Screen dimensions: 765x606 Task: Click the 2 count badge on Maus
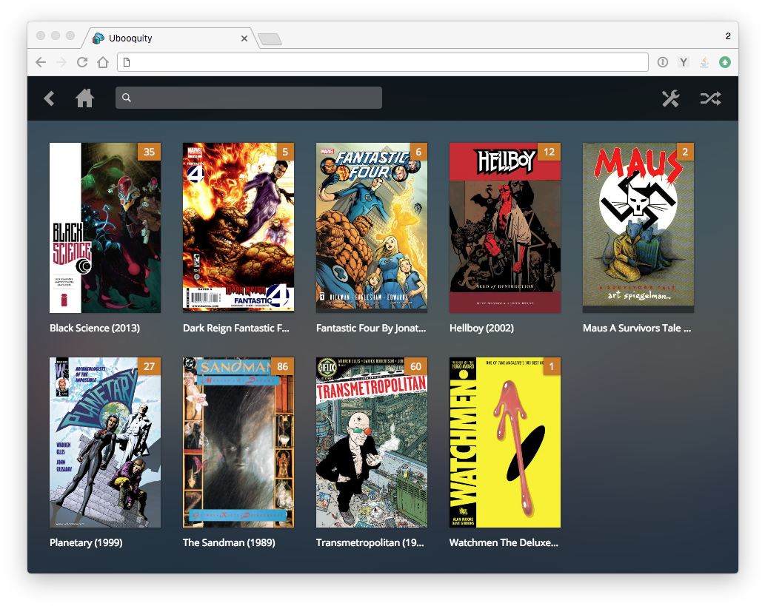(x=685, y=152)
